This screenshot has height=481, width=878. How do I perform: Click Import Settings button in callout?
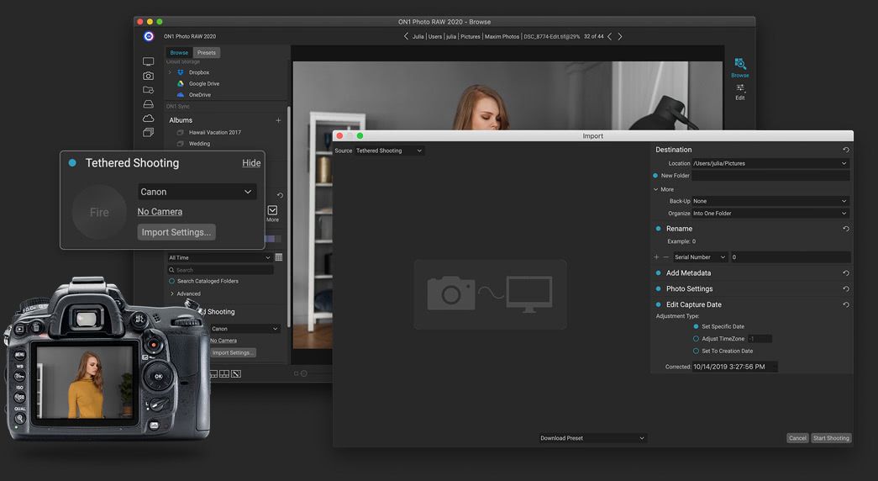tap(176, 232)
